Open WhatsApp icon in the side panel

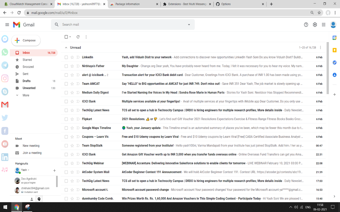pyautogui.click(x=5, y=52)
